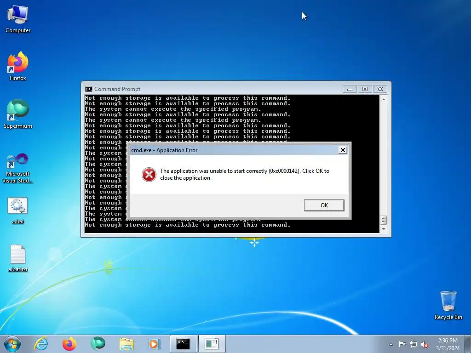
Task: Open the Computer desktop icon
Action: pyautogui.click(x=18, y=19)
